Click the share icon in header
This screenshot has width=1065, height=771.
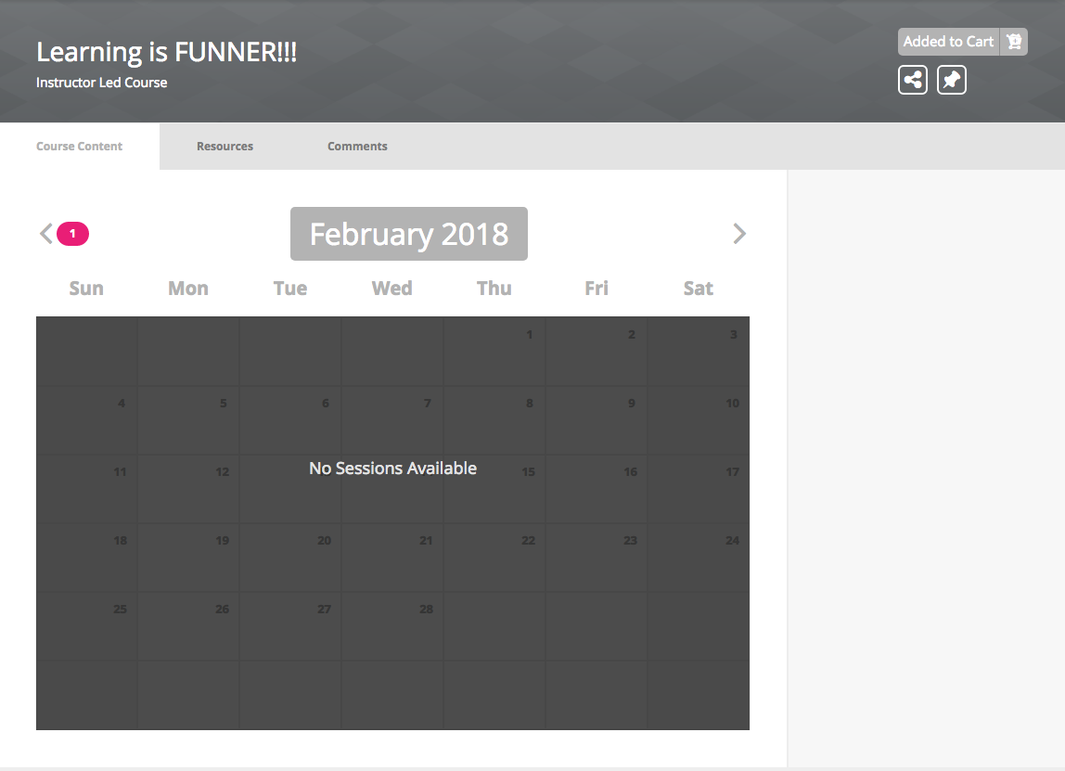click(x=912, y=80)
